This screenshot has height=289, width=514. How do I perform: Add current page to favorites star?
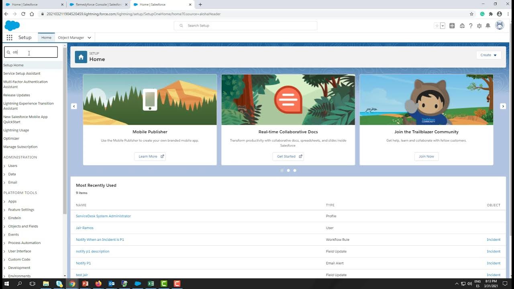[x=436, y=26]
